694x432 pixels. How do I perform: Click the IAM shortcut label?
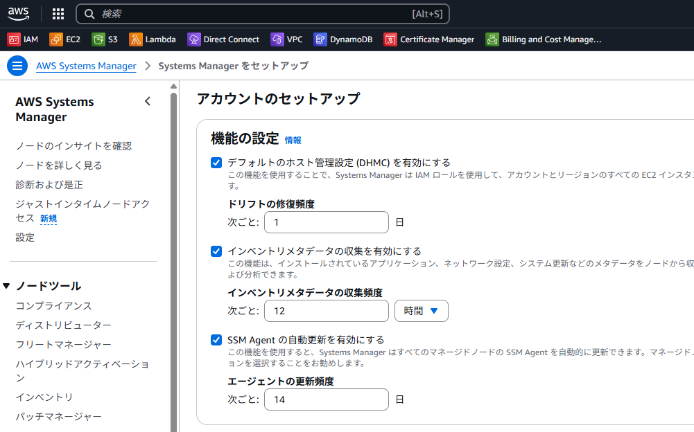click(31, 39)
